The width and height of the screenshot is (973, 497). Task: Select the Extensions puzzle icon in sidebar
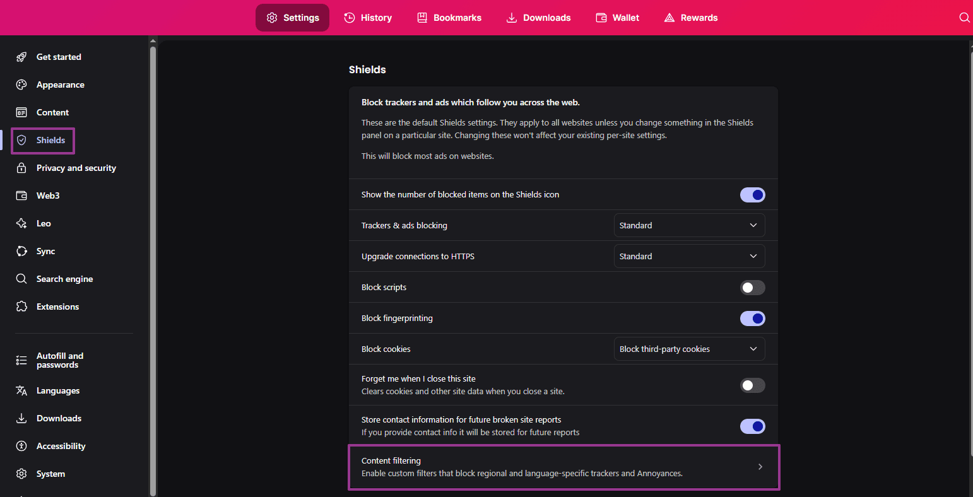21,307
